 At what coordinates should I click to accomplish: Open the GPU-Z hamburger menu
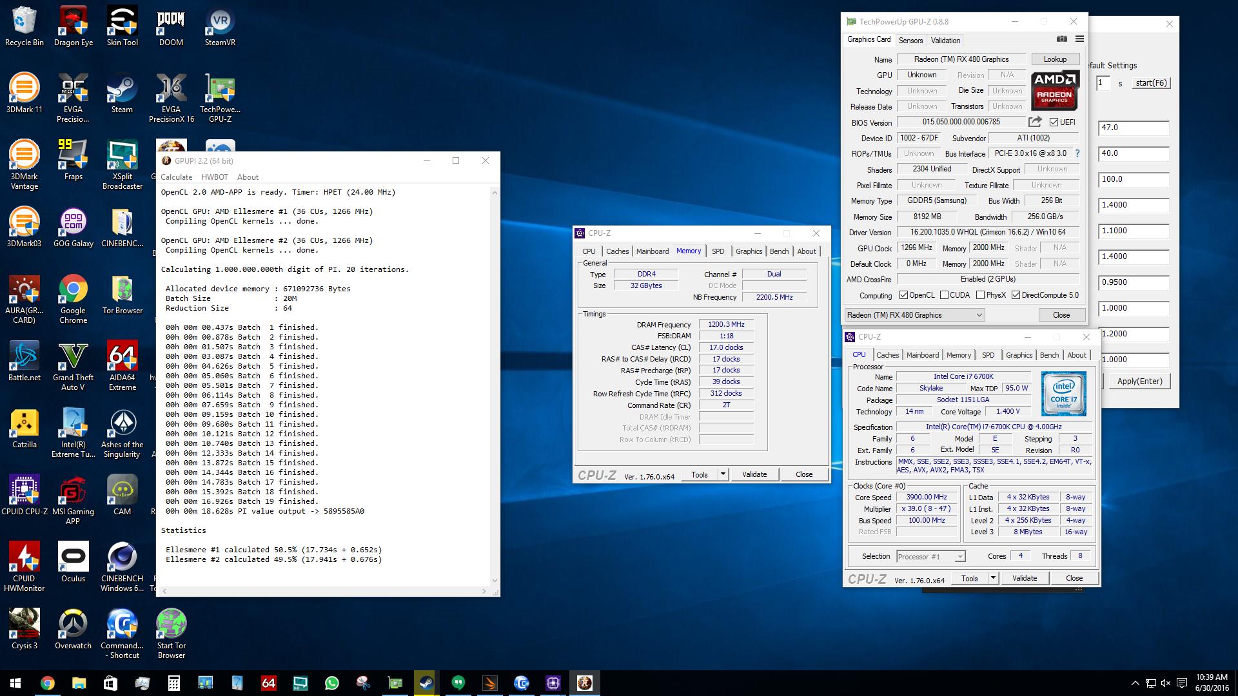[x=1079, y=39]
